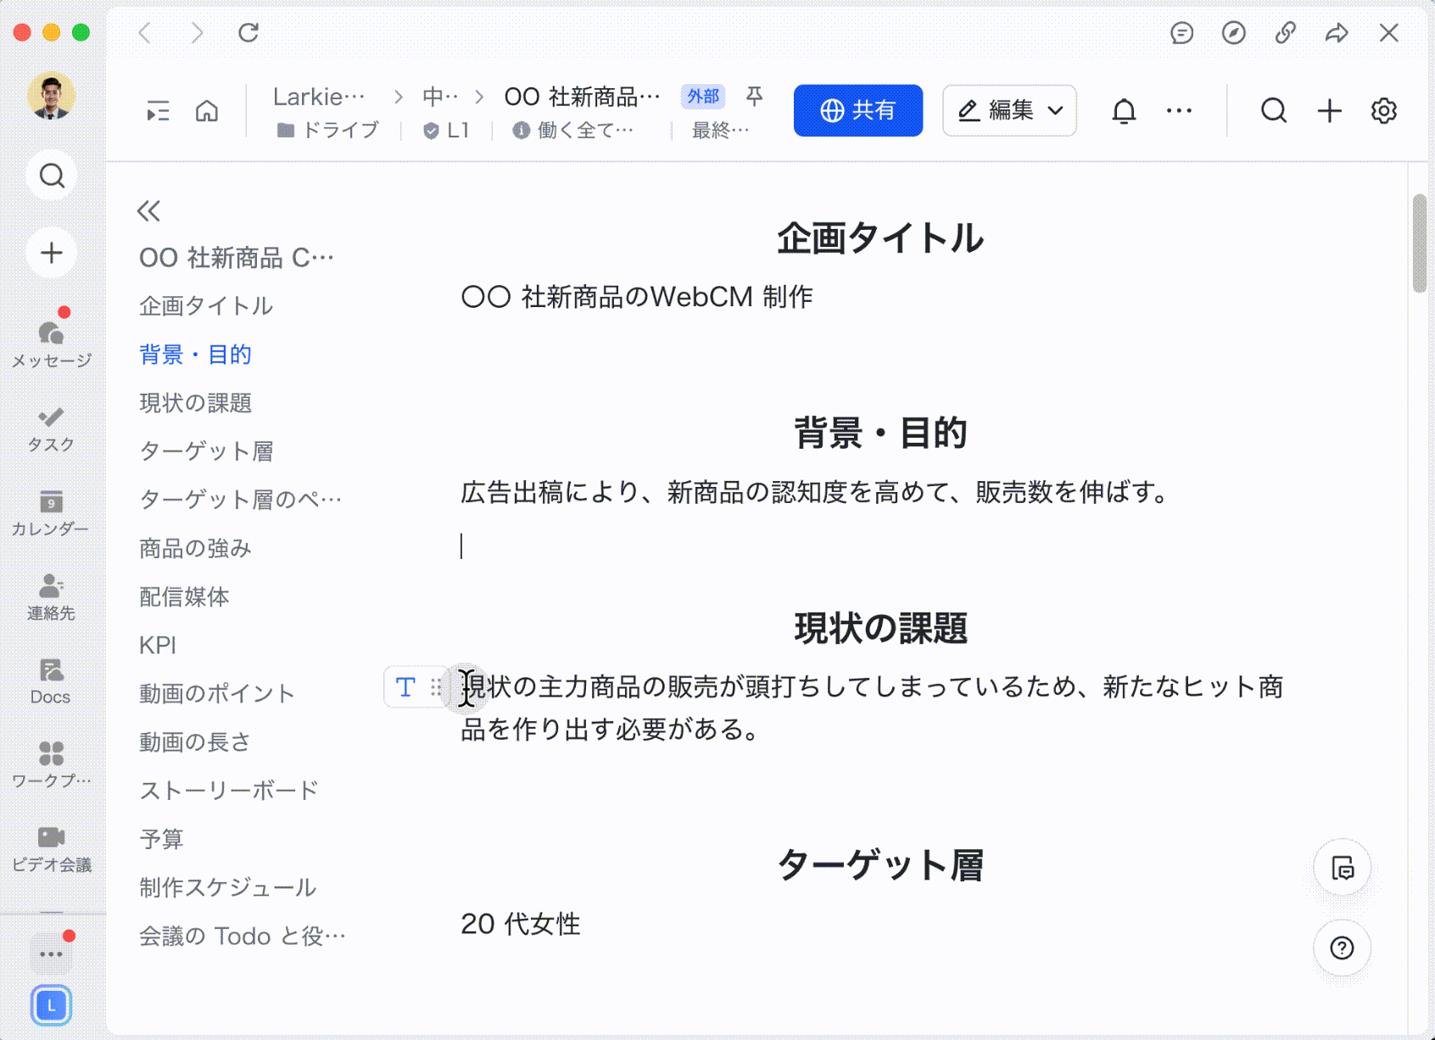Open the settings gear
This screenshot has width=1435, height=1040.
click(1382, 110)
